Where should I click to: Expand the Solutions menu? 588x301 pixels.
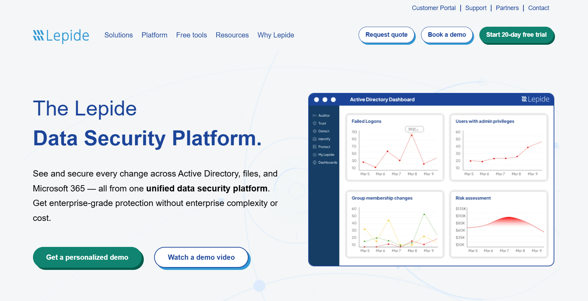click(x=118, y=35)
